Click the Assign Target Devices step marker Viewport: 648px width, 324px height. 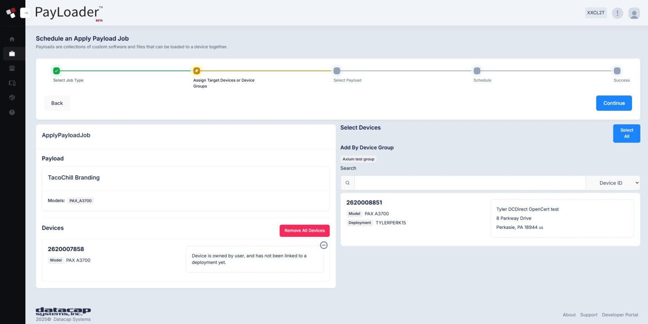pyautogui.click(x=196, y=71)
